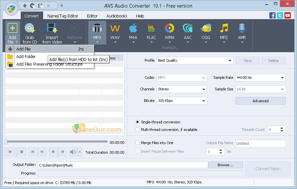This screenshot has width=297, height=189.
Task: Select the OGG fish format icon
Action: (x=206, y=28)
